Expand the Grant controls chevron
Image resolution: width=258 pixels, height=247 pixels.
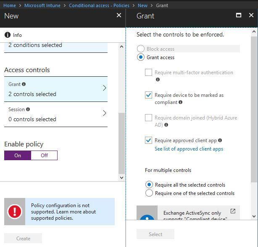pos(105,88)
